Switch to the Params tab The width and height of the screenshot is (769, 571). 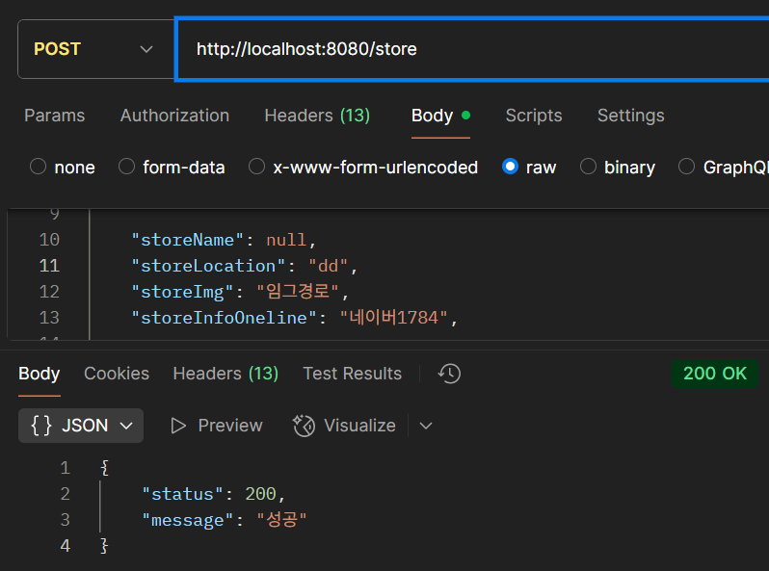54,116
